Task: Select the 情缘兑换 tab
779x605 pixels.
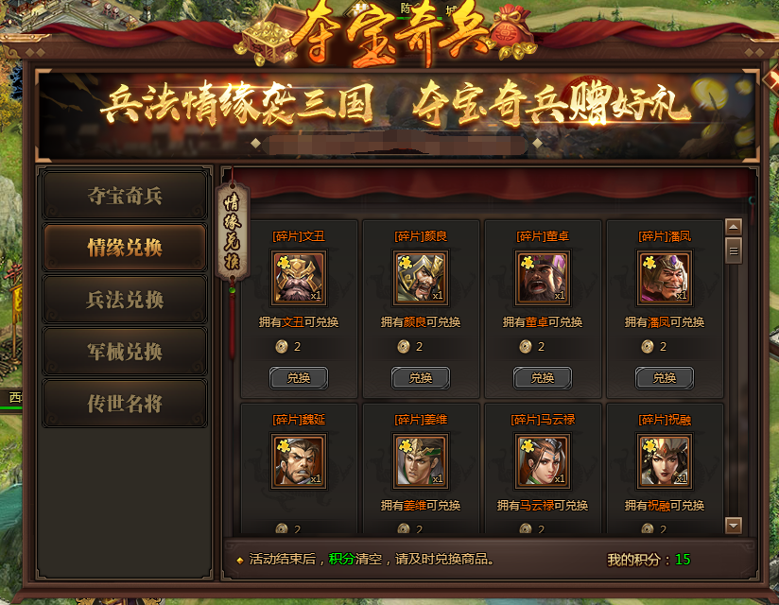Action: click(x=125, y=248)
